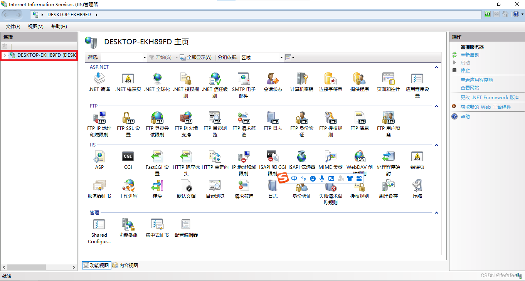Click 重新启动 in the actions pane
The image size is (525, 281).
[470, 55]
